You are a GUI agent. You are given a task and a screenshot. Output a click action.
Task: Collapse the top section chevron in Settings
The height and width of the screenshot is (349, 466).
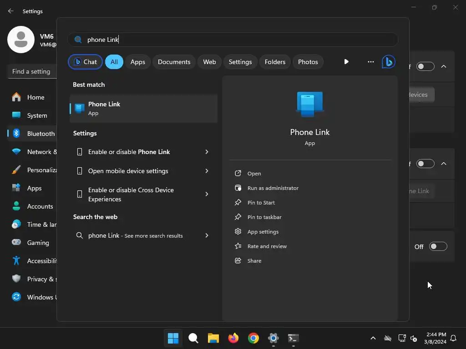[444, 66]
